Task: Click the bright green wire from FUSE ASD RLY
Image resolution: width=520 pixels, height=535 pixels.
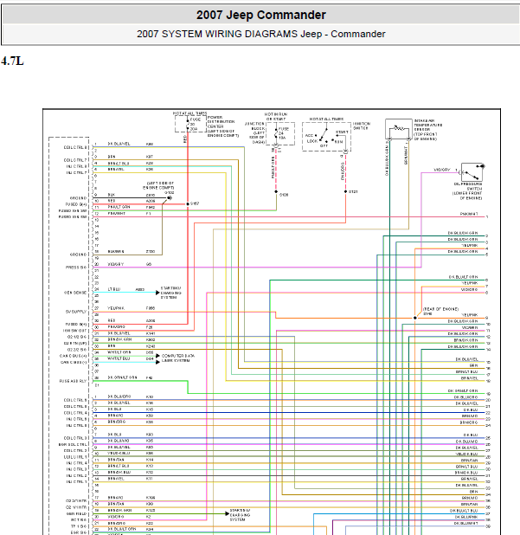Action: [x=140, y=381]
